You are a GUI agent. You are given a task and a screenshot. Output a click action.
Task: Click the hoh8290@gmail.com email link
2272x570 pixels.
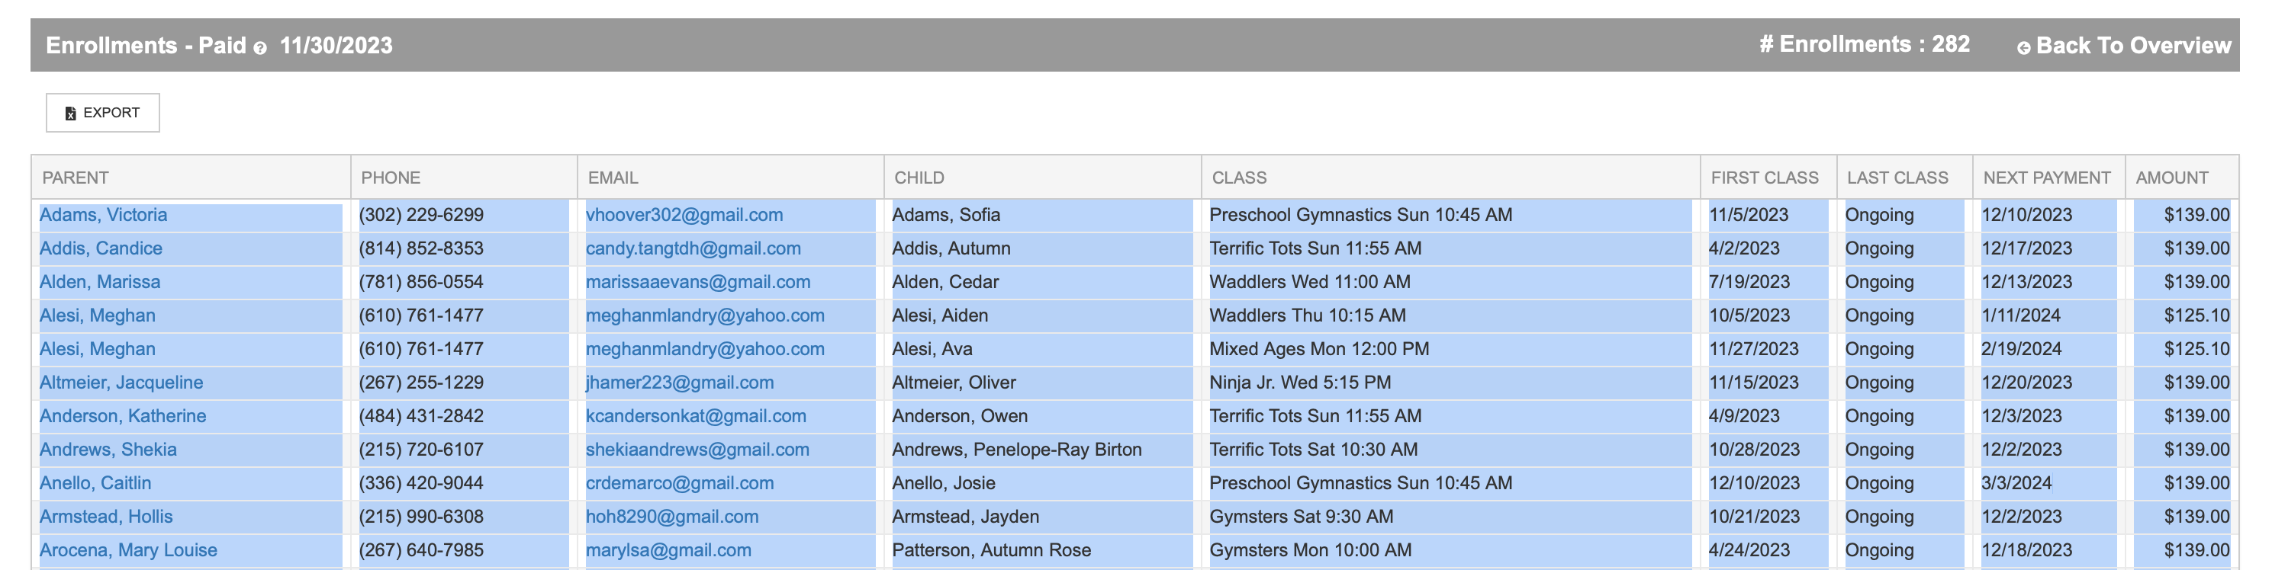tap(672, 516)
